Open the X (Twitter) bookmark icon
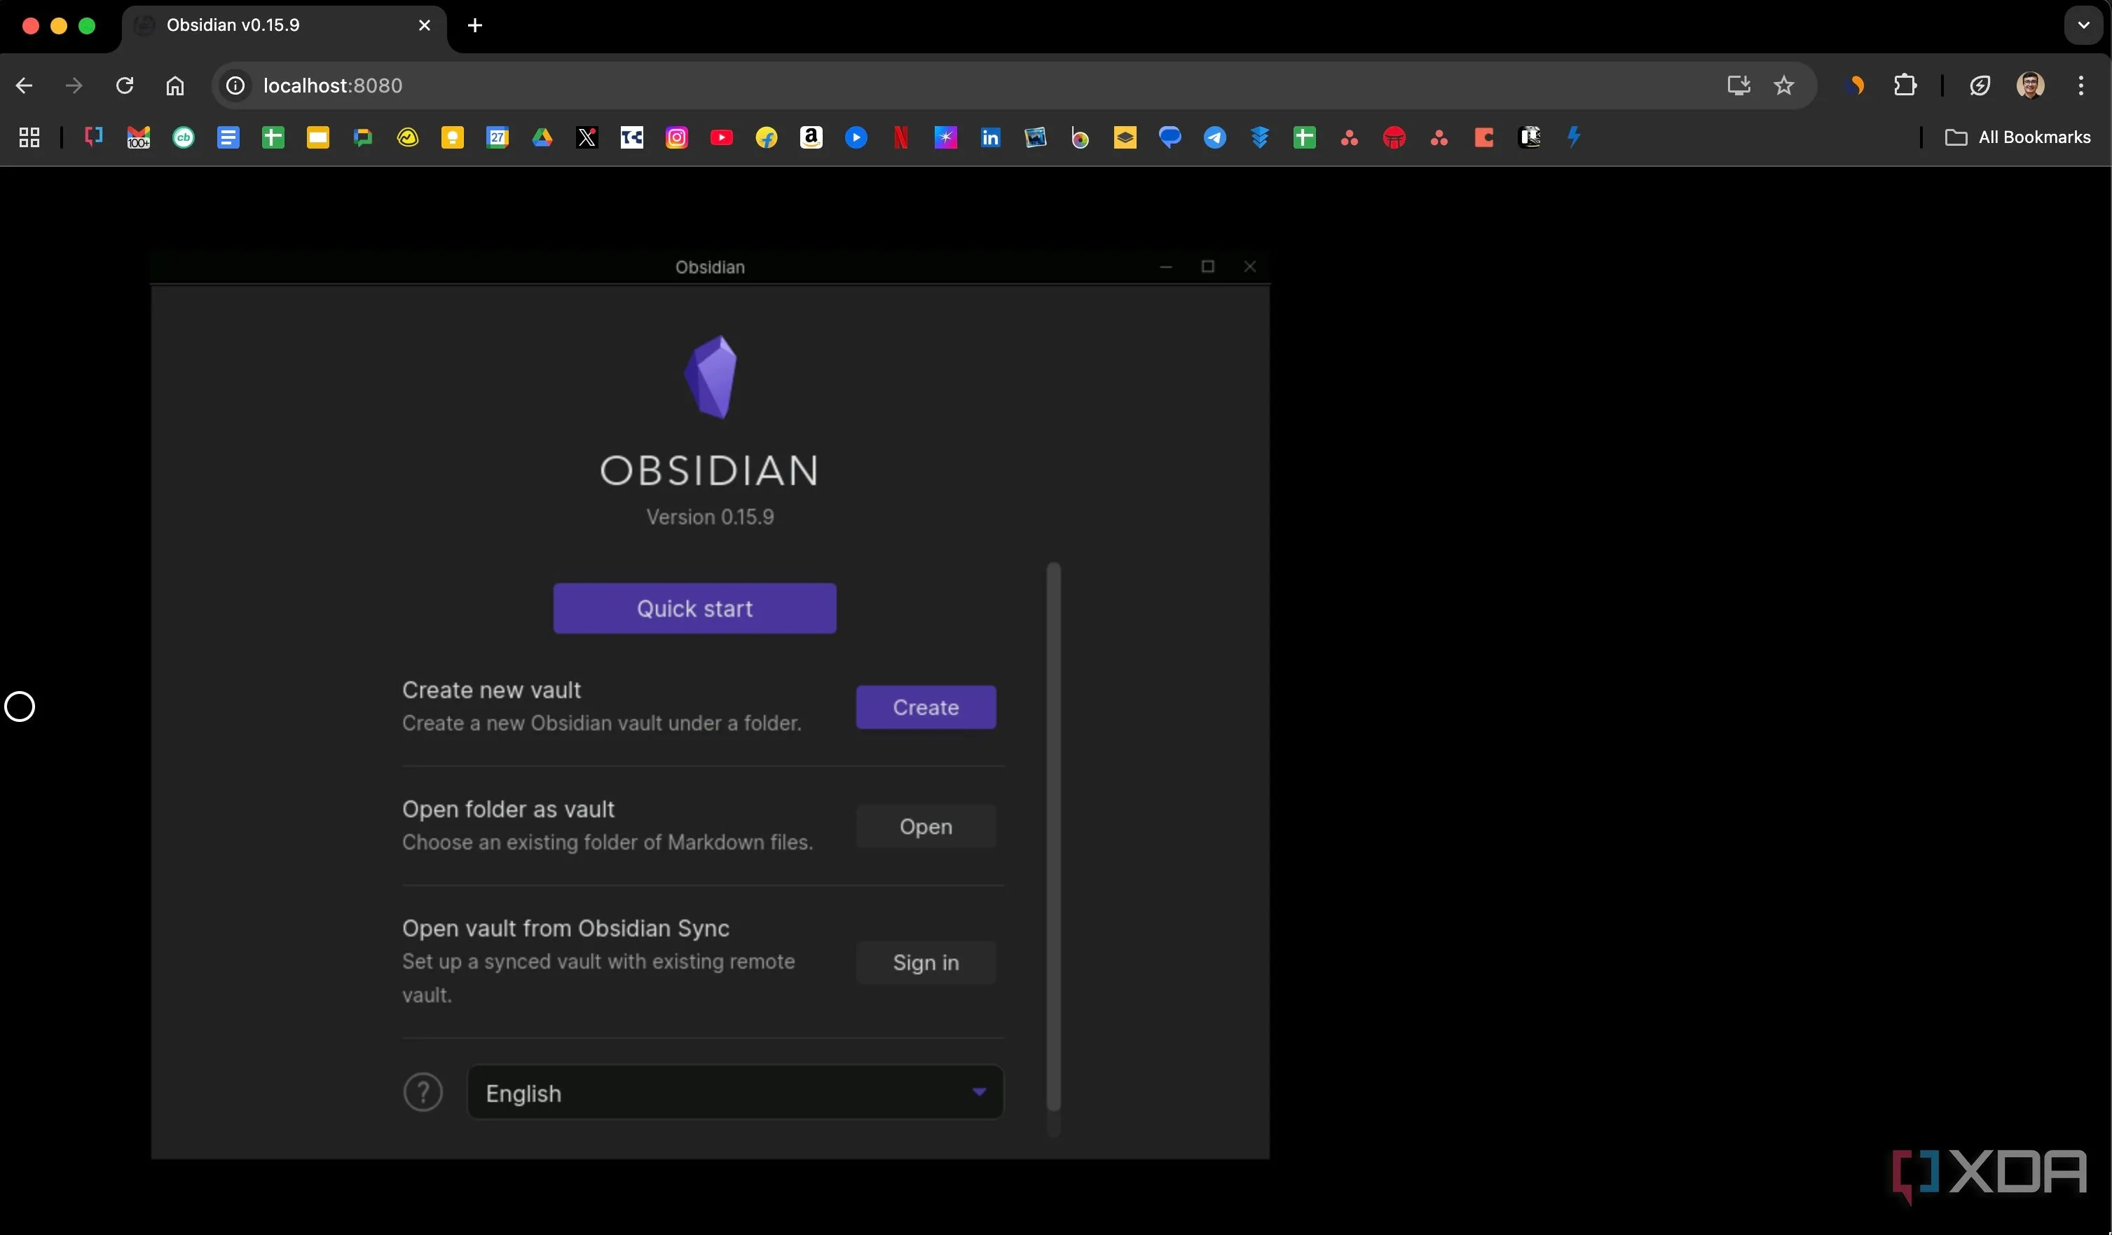2112x1235 pixels. pyautogui.click(x=587, y=137)
